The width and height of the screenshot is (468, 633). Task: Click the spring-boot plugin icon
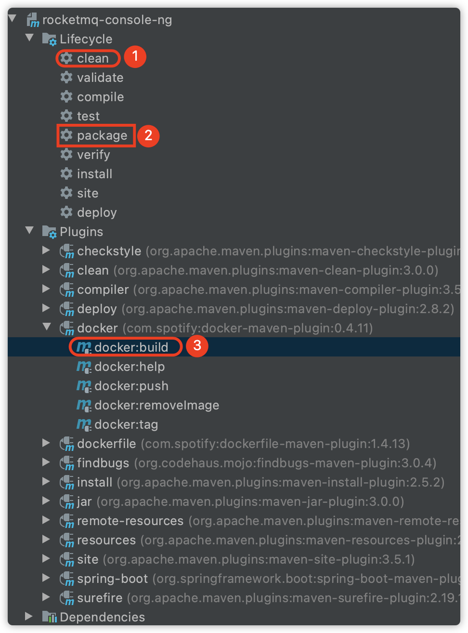[x=66, y=579]
